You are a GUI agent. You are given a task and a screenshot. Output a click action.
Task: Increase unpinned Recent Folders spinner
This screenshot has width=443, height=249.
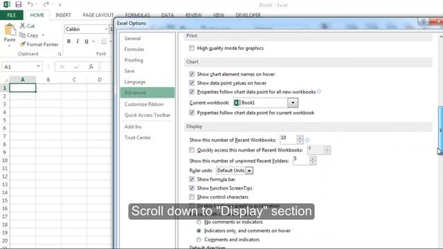coord(312,158)
